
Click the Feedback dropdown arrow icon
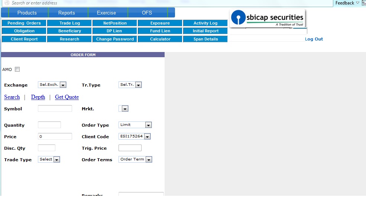click(357, 3)
